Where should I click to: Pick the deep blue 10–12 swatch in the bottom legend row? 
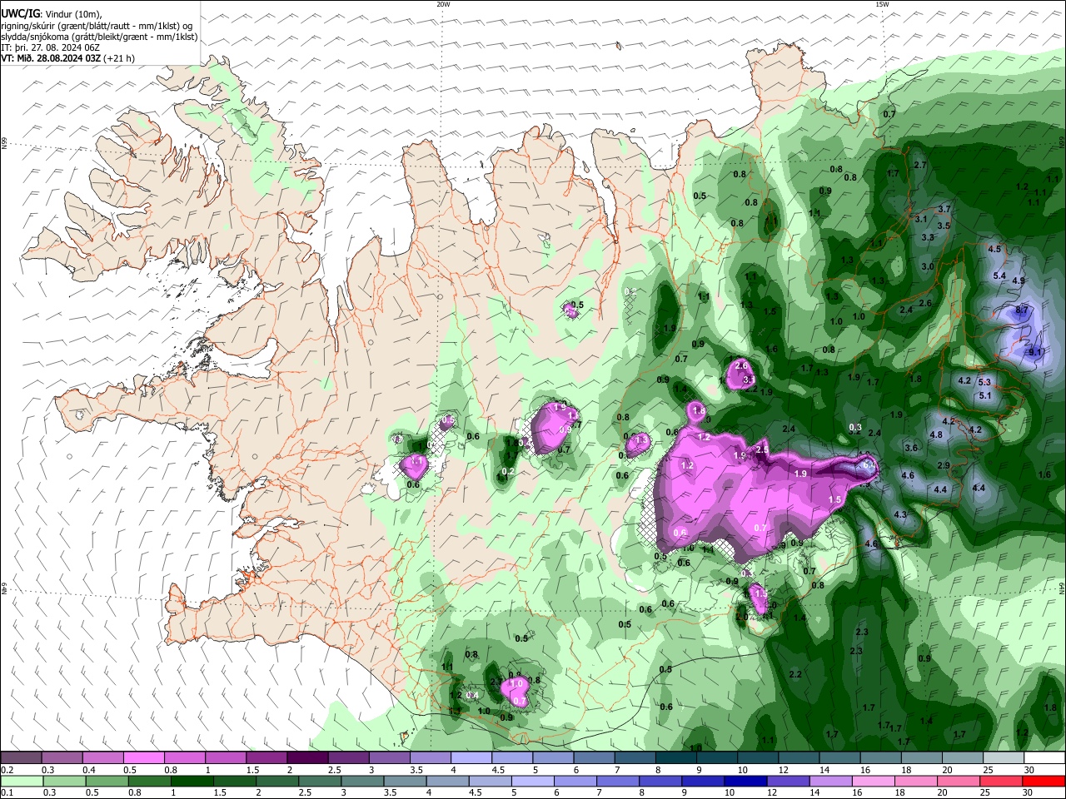click(745, 782)
